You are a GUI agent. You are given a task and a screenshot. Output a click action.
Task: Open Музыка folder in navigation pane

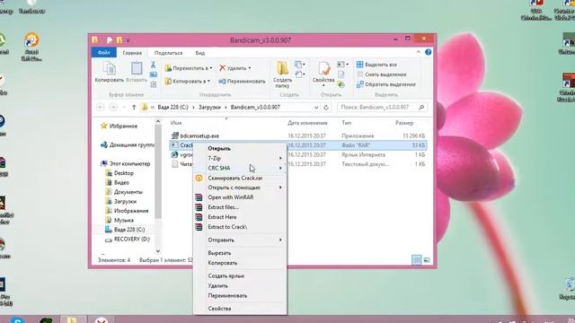[124, 221]
